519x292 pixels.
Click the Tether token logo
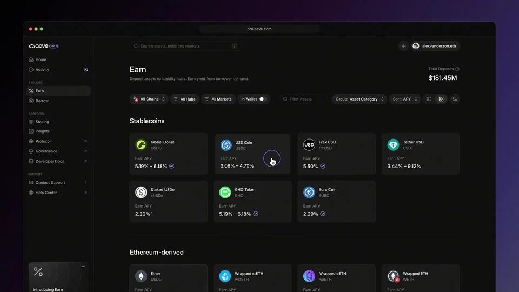point(393,145)
